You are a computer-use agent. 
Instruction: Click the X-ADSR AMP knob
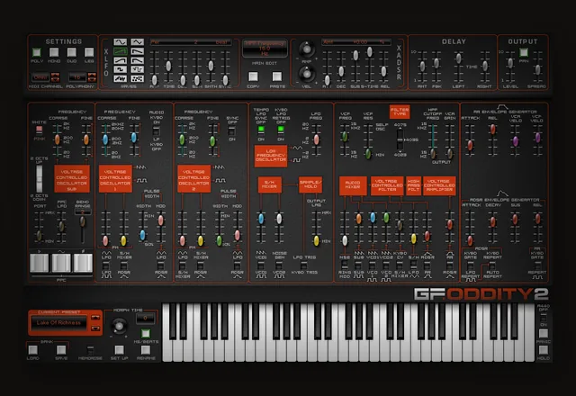tap(306, 49)
